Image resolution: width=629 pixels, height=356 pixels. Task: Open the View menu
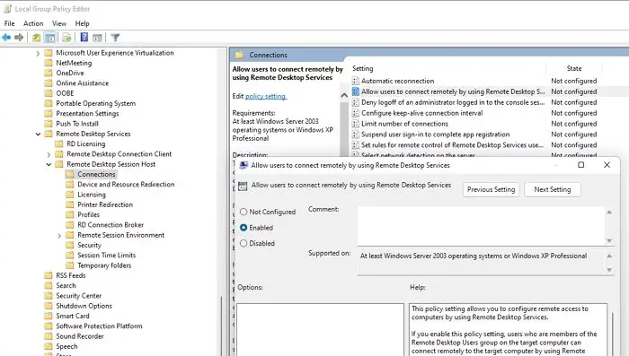pos(59,23)
